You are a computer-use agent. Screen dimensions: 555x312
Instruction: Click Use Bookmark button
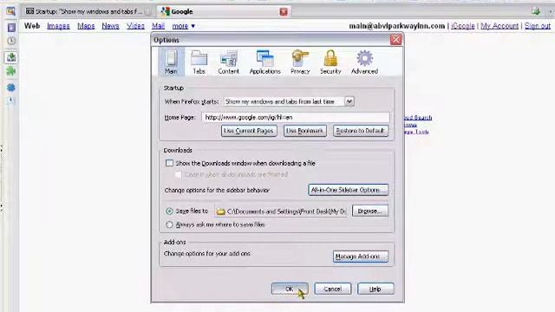304,131
